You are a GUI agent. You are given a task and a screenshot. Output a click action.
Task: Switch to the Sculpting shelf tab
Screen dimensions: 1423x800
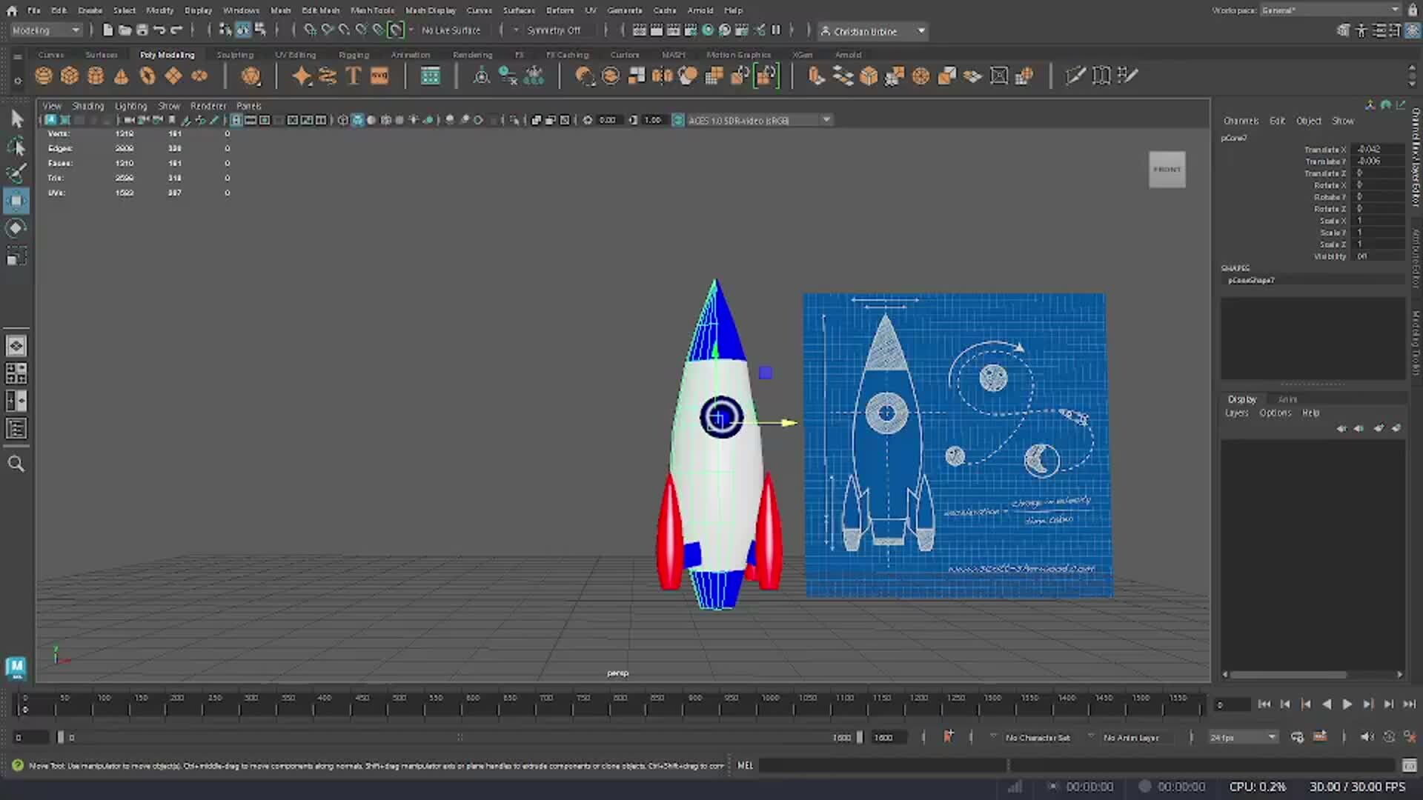(x=235, y=54)
